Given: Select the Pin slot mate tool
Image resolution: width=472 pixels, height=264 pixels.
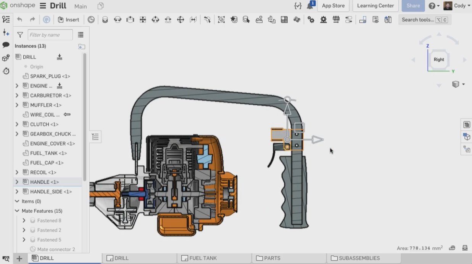Looking at the screenshot, I should click(x=168, y=20).
